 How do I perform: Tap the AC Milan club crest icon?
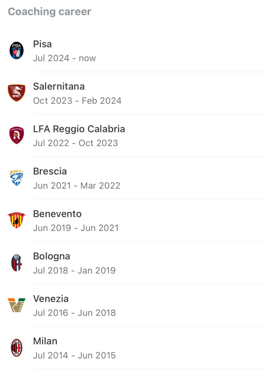pyautogui.click(x=16, y=348)
